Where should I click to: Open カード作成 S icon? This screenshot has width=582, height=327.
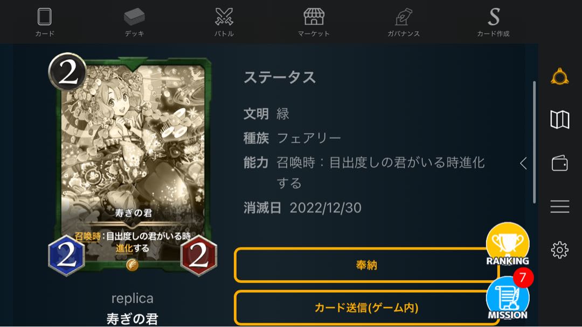coord(493,17)
